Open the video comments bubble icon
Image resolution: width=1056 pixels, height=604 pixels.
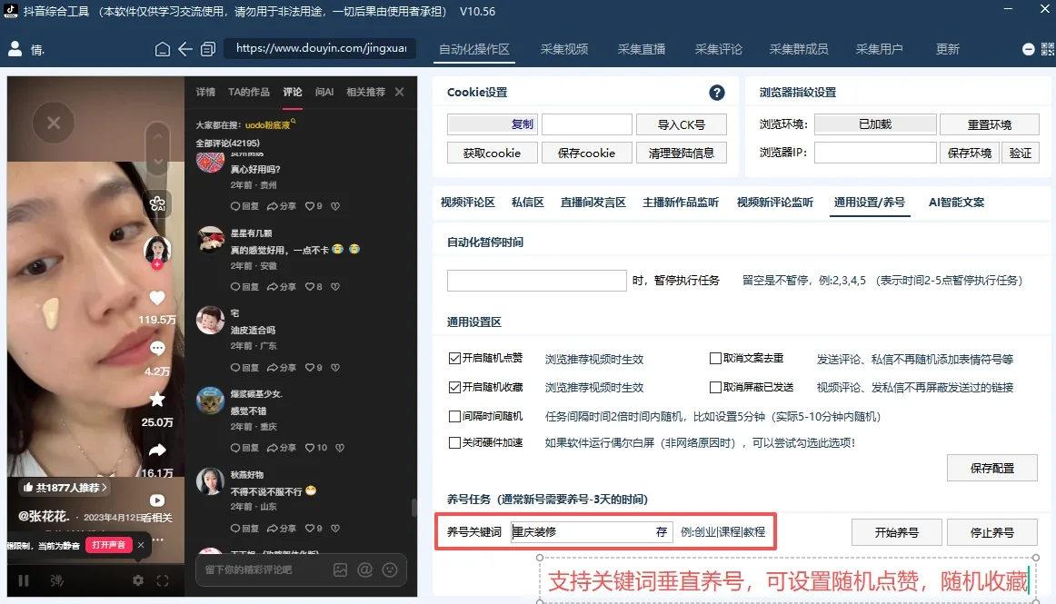point(157,348)
